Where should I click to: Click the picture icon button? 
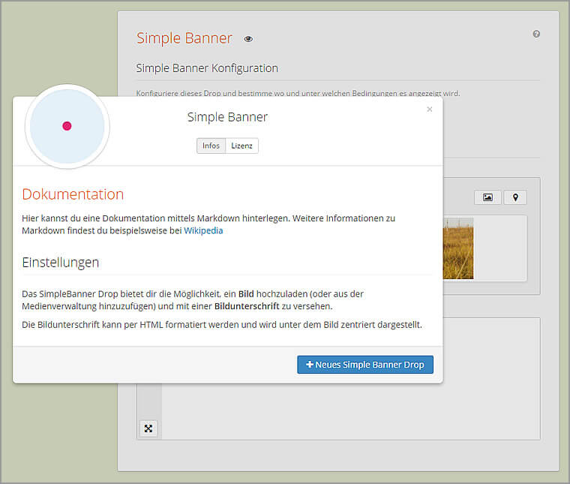(x=487, y=197)
